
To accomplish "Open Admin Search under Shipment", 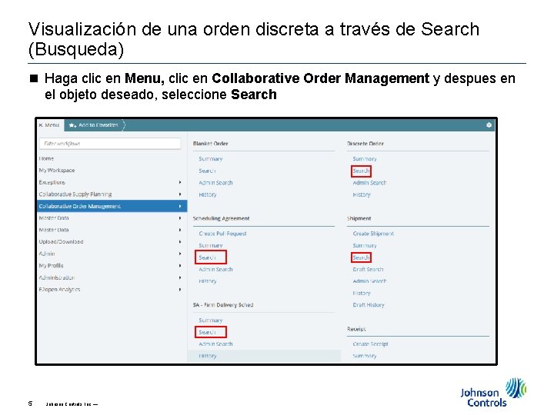I will point(369,281).
